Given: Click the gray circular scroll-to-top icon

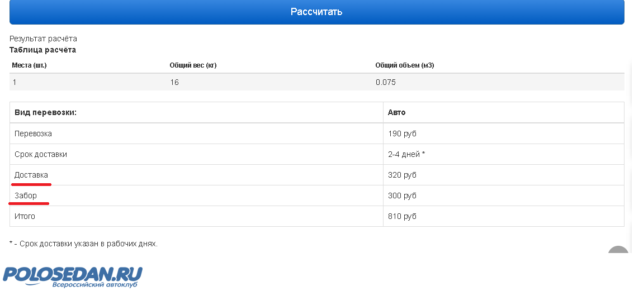Looking at the screenshot, I should [x=618, y=252].
